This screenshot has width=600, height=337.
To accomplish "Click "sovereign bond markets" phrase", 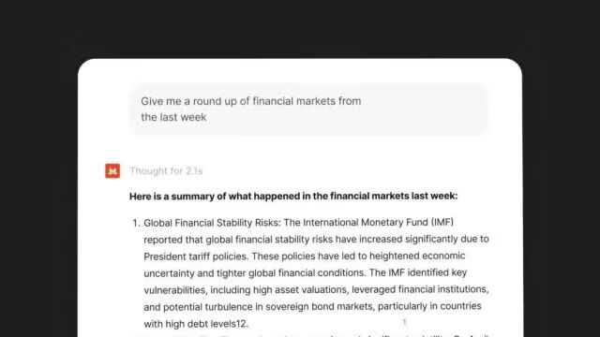I will pyautogui.click(x=319, y=306).
